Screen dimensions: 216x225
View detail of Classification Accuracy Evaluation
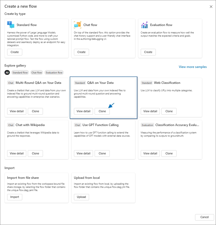coord(150,154)
